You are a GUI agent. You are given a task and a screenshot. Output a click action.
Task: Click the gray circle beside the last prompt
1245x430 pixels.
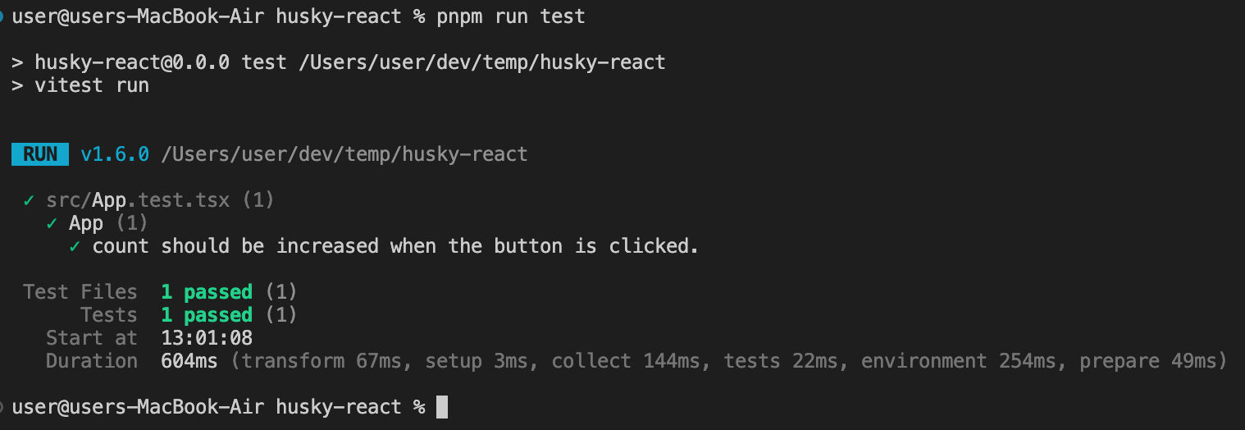click(x=2, y=407)
